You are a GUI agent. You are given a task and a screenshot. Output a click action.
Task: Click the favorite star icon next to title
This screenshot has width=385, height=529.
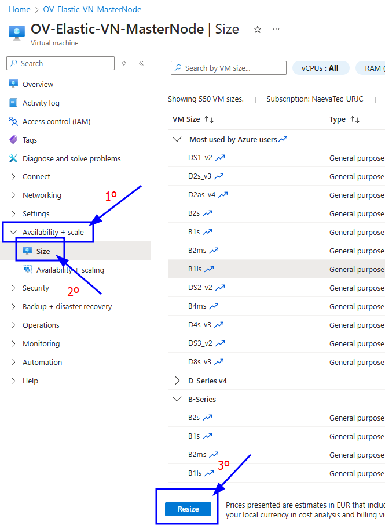pos(258,30)
